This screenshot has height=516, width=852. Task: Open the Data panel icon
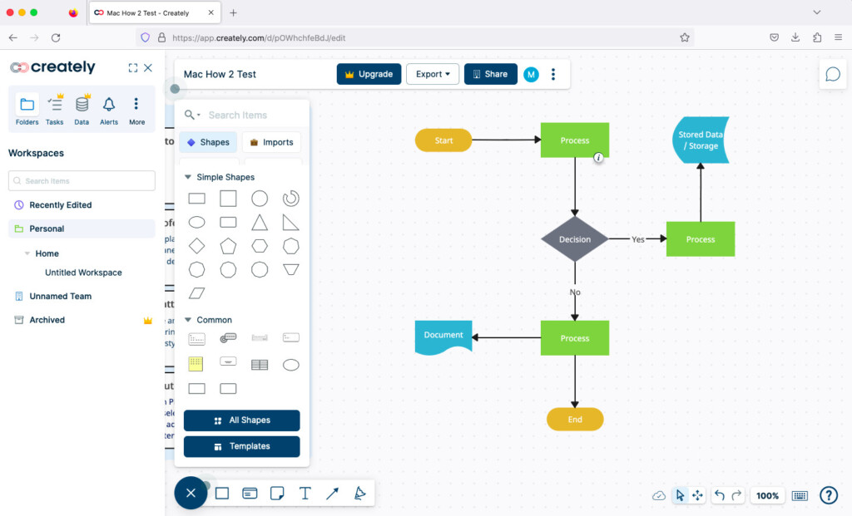click(x=82, y=110)
